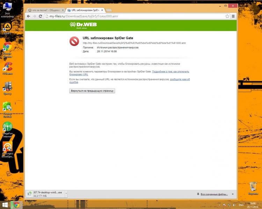The width and height of the screenshot is (262, 209).
Task: Close the 'что за песня?' tab
Action: coord(63,10)
